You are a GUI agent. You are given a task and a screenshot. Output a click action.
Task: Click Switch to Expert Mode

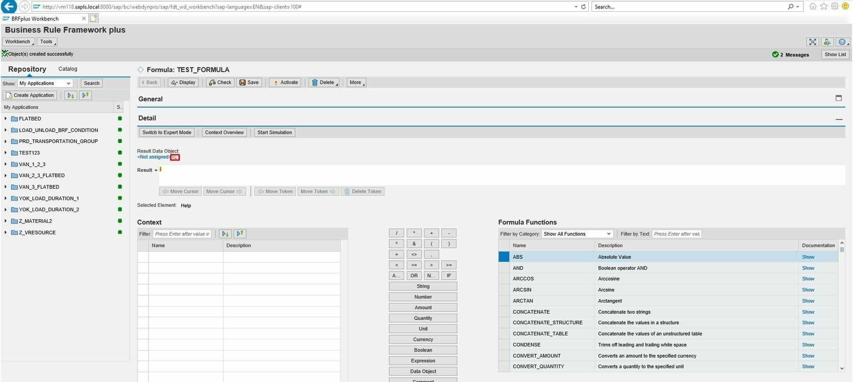[167, 133]
